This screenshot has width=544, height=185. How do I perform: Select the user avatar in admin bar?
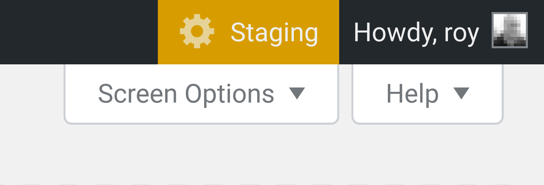pos(509,30)
